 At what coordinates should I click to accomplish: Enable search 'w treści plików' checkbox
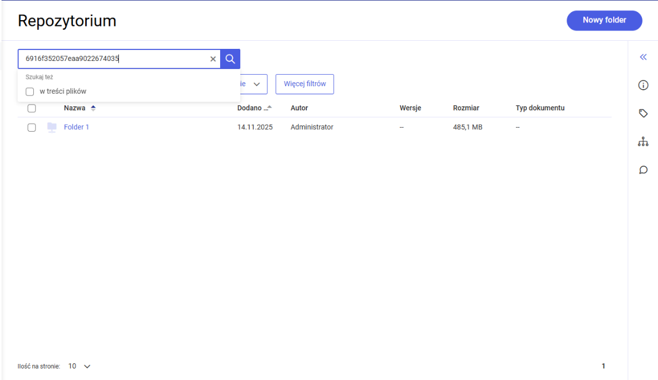(30, 91)
